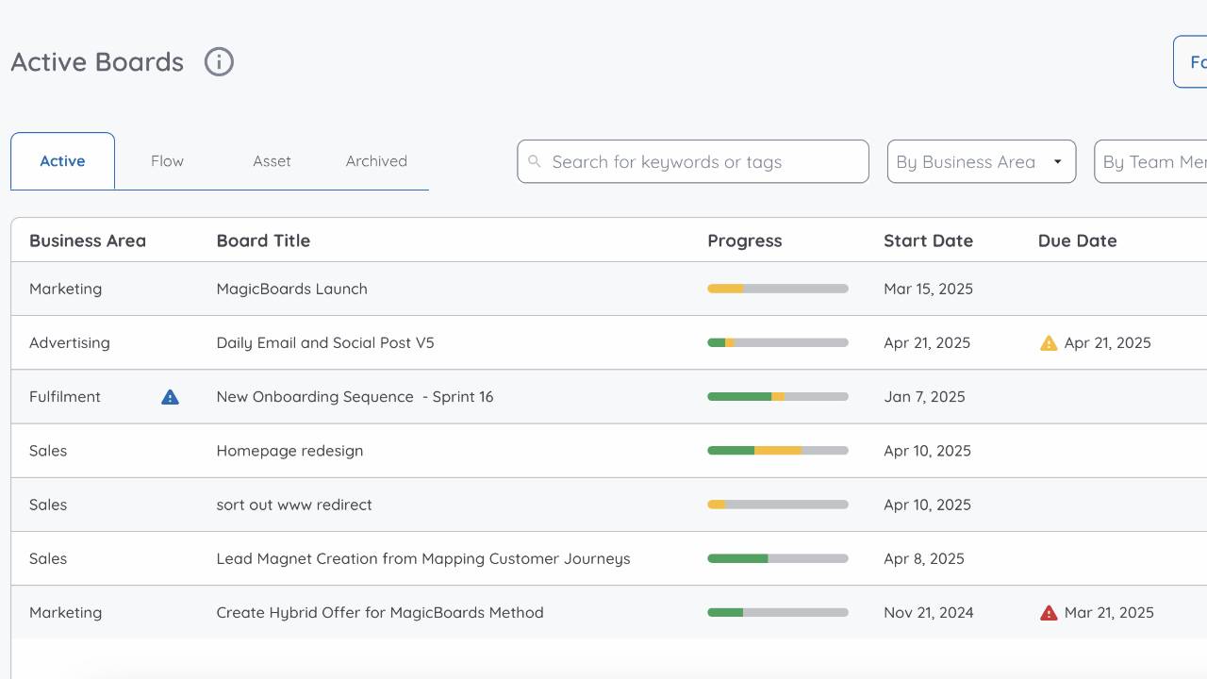This screenshot has width=1207, height=679.
Task: Click the info icon beside Active Boards
Action: coord(219,62)
